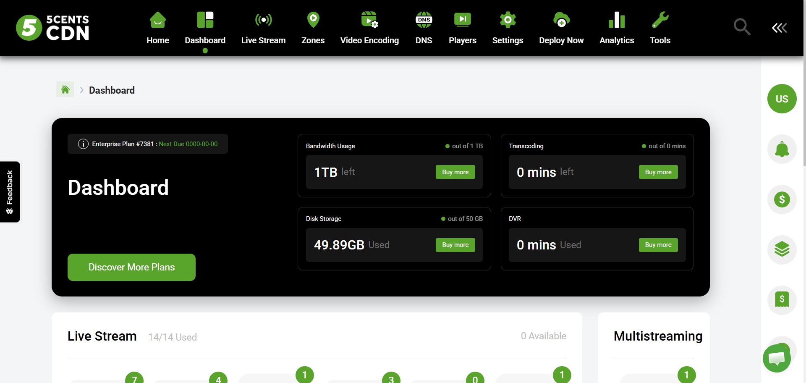Open the Video Encoding menu
The width and height of the screenshot is (806, 383).
pos(369,28)
